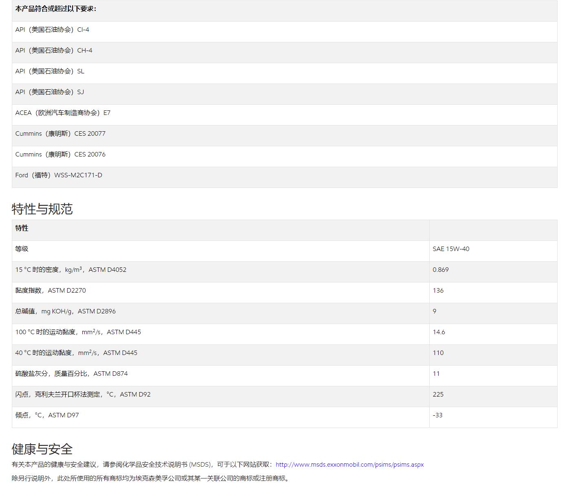Click the '本产品符合或超过以下要求' table header
569x485 pixels.
[284, 11]
